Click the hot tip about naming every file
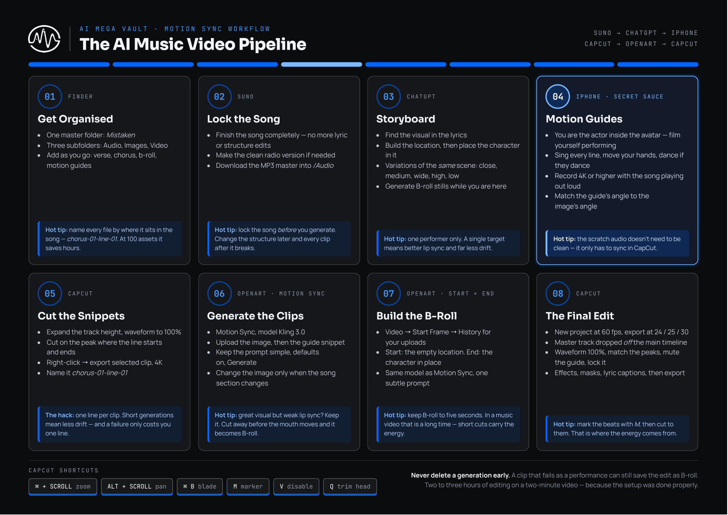 click(110, 239)
